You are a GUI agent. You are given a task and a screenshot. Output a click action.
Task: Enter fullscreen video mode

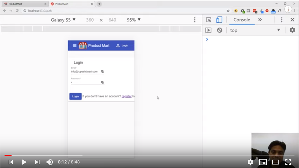click(288, 162)
